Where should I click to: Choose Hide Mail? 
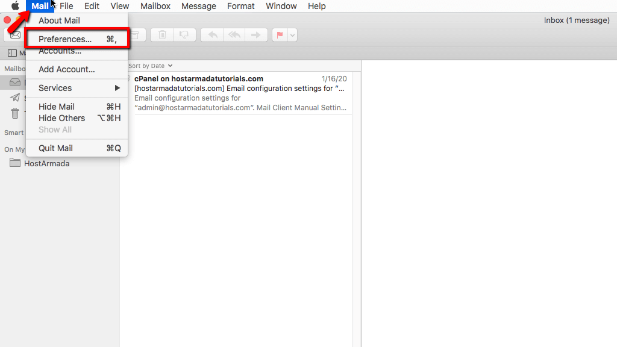(77, 107)
